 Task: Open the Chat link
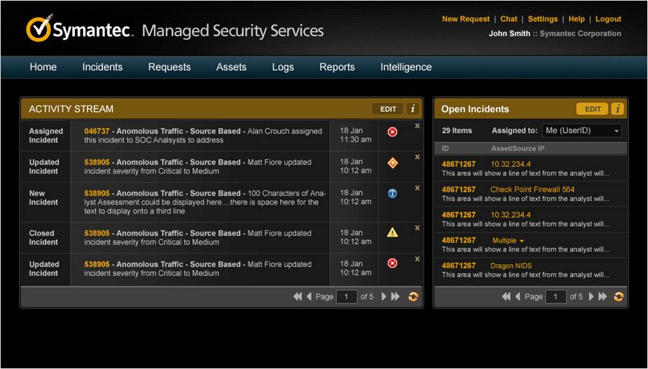[509, 19]
